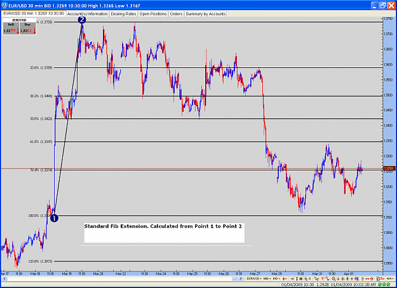Click the blue connected-squares tool icon

(327, 278)
